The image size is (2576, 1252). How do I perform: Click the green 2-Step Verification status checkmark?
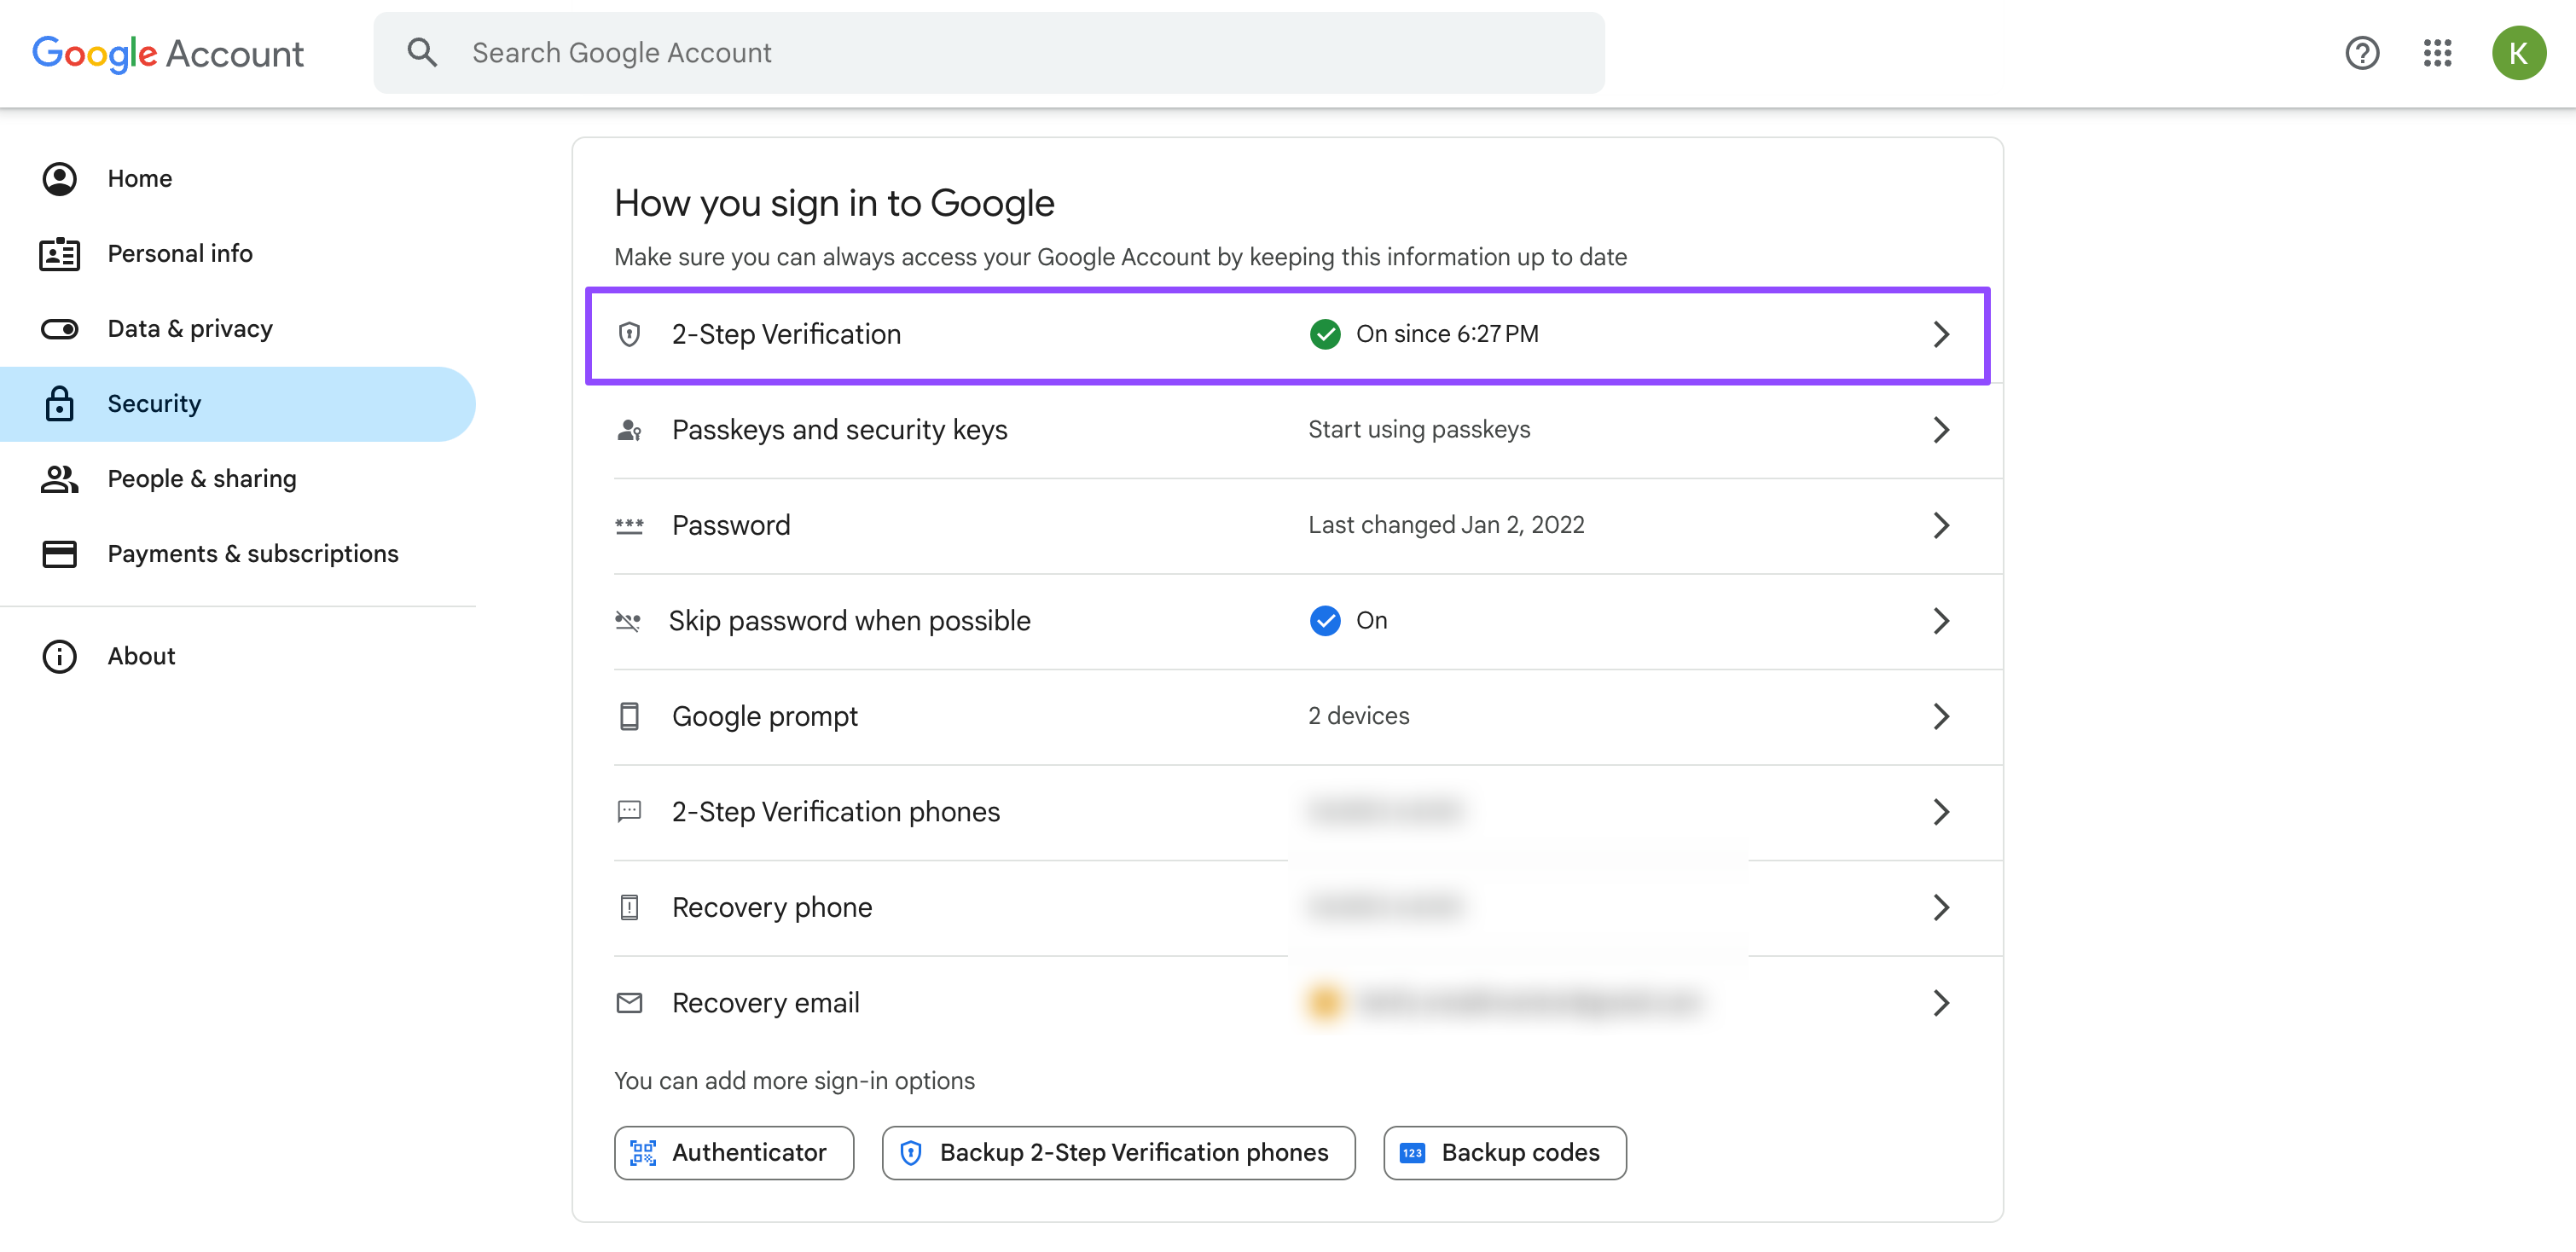pyautogui.click(x=1324, y=334)
